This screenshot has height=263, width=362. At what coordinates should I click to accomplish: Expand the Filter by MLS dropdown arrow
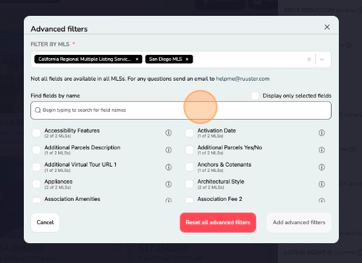point(322,59)
